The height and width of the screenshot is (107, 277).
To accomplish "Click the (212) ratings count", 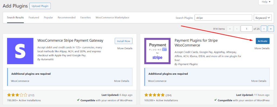I will 31,95.
